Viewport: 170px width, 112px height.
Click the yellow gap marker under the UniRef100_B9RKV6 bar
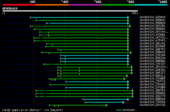pos(49,53)
